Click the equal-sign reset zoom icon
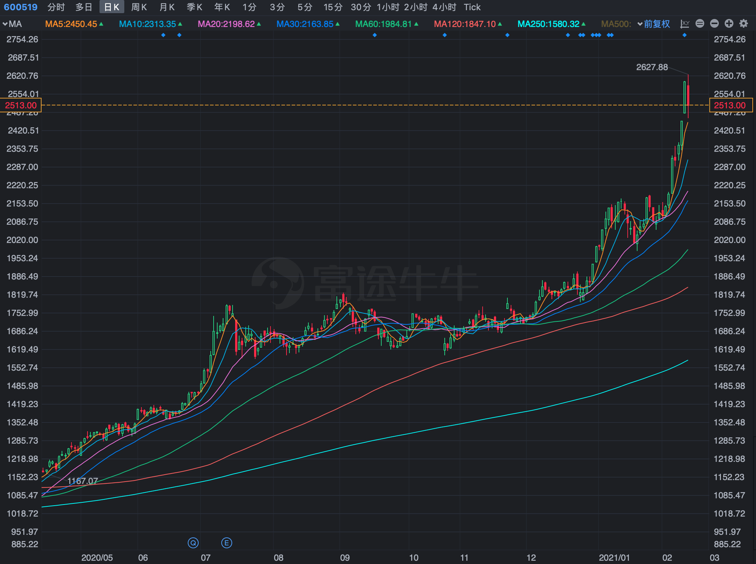This screenshot has width=756, height=564. click(700, 24)
